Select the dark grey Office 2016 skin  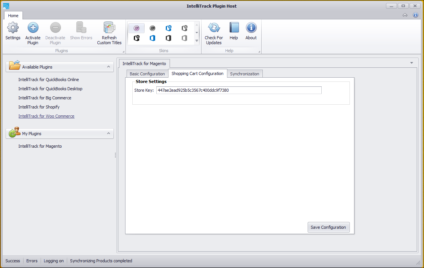(x=184, y=28)
